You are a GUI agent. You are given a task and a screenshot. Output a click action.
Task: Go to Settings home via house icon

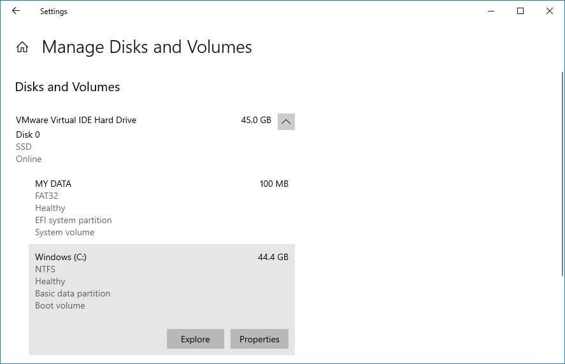click(x=22, y=47)
